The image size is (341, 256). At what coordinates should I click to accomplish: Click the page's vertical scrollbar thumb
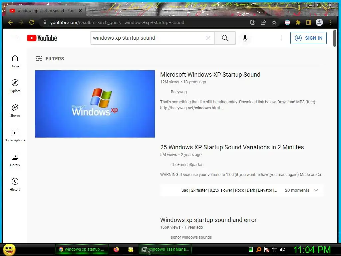pos(334,38)
